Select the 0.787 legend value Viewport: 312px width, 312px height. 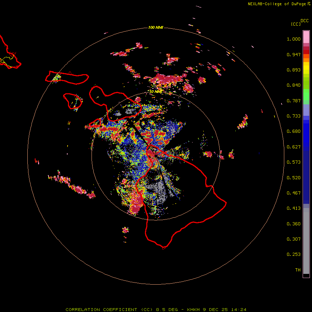tap(294, 101)
